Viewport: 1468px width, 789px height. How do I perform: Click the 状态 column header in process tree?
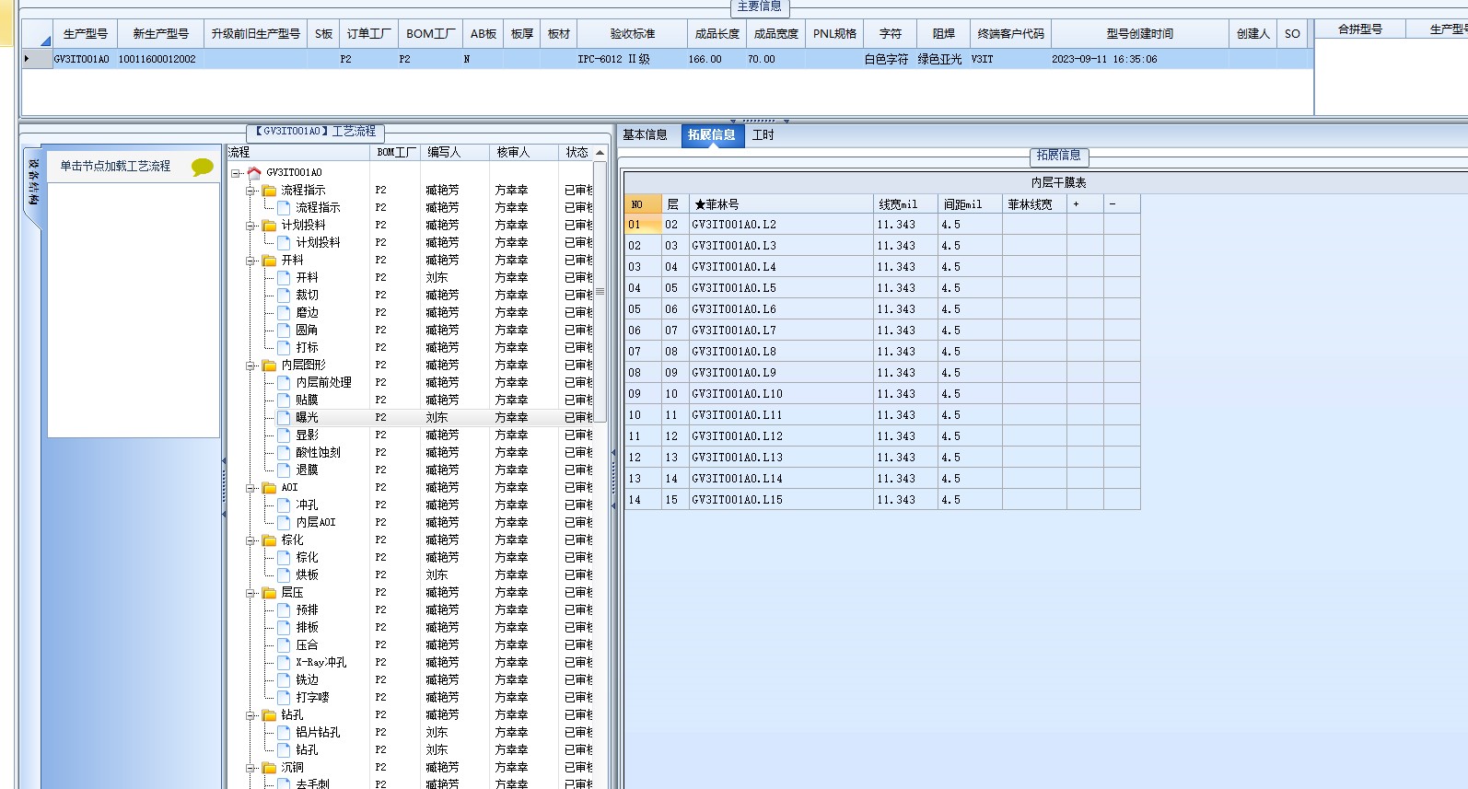click(577, 153)
